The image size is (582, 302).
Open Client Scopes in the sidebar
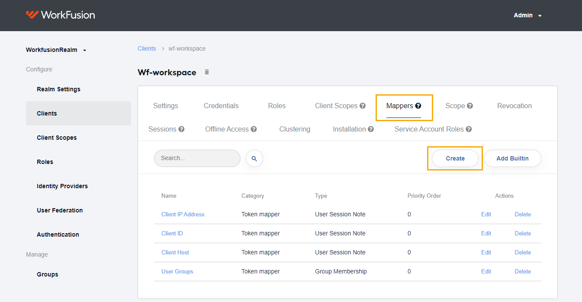[x=57, y=138]
